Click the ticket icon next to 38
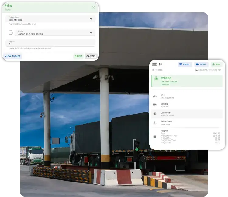228x197 pixels. 154,65
